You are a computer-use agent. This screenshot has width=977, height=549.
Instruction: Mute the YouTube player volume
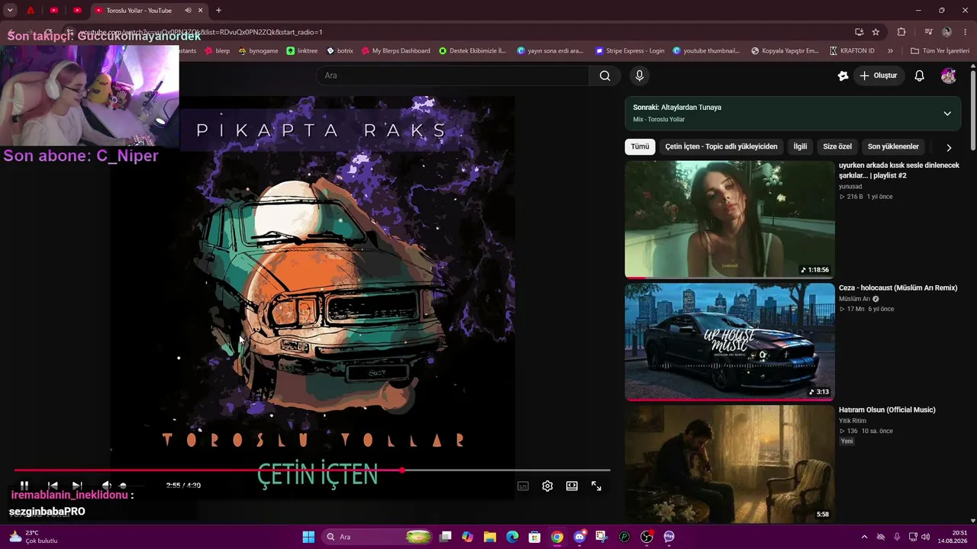106,486
